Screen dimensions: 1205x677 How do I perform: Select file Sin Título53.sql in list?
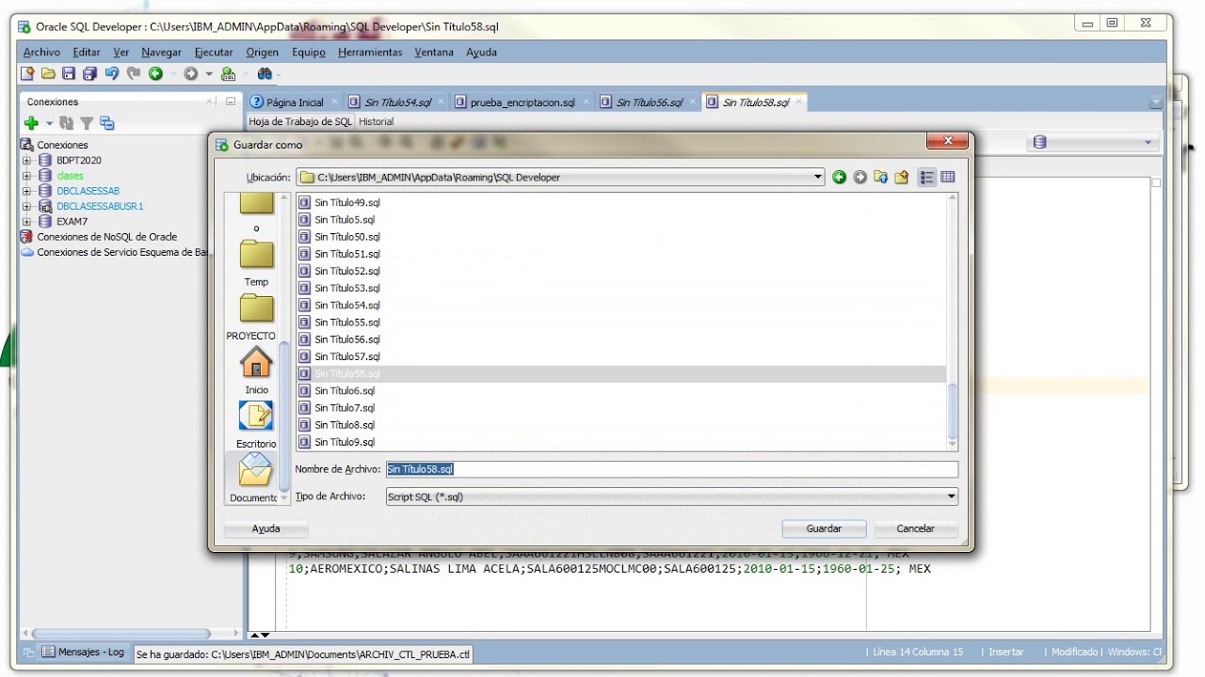347,288
